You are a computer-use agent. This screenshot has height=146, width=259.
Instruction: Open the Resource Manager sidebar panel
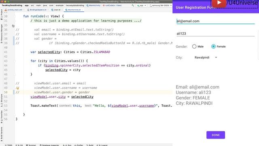coord(2,34)
